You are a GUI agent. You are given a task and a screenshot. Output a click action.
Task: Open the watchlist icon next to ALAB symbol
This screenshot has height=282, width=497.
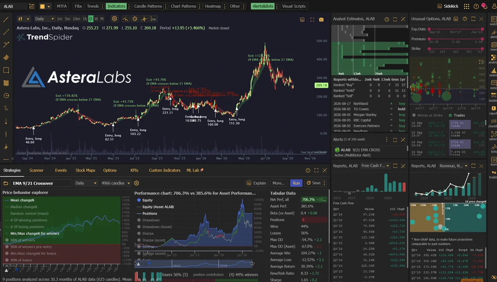32,6
